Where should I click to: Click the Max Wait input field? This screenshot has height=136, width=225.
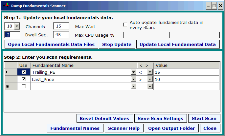click(61, 26)
